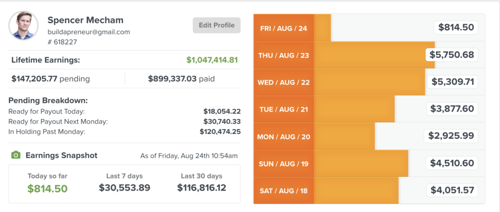Image resolution: width=500 pixels, height=212 pixels.
Task: Select the SUN / AUG / 19 row label
Action: click(x=284, y=163)
